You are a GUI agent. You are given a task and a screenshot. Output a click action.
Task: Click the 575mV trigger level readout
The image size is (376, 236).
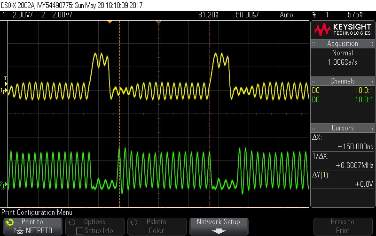point(355,15)
